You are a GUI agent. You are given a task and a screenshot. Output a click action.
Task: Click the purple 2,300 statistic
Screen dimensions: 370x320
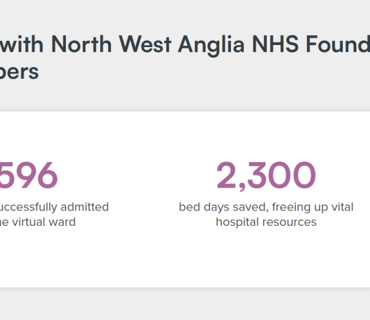point(266,176)
